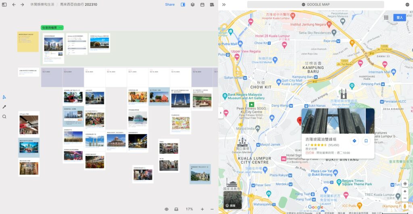This screenshot has width=413, height=214.
Task: Open the whiteboard search tool
Action: coord(4,116)
